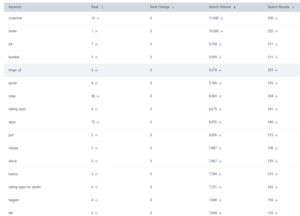This screenshot has height=216, width=300.
Task: Sort table by Rank column arrows
Action: (x=102, y=7)
